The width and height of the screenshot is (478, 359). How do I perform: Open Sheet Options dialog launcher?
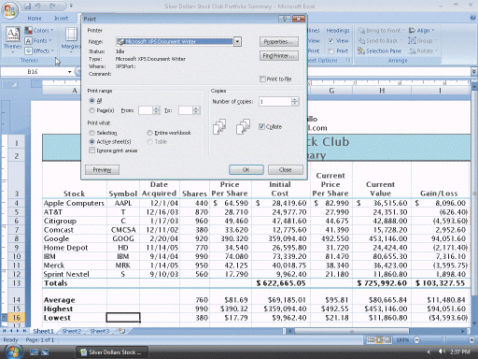(348, 60)
